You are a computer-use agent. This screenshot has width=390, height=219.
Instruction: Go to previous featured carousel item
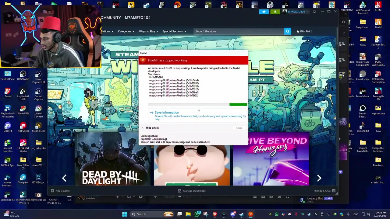click(64, 178)
